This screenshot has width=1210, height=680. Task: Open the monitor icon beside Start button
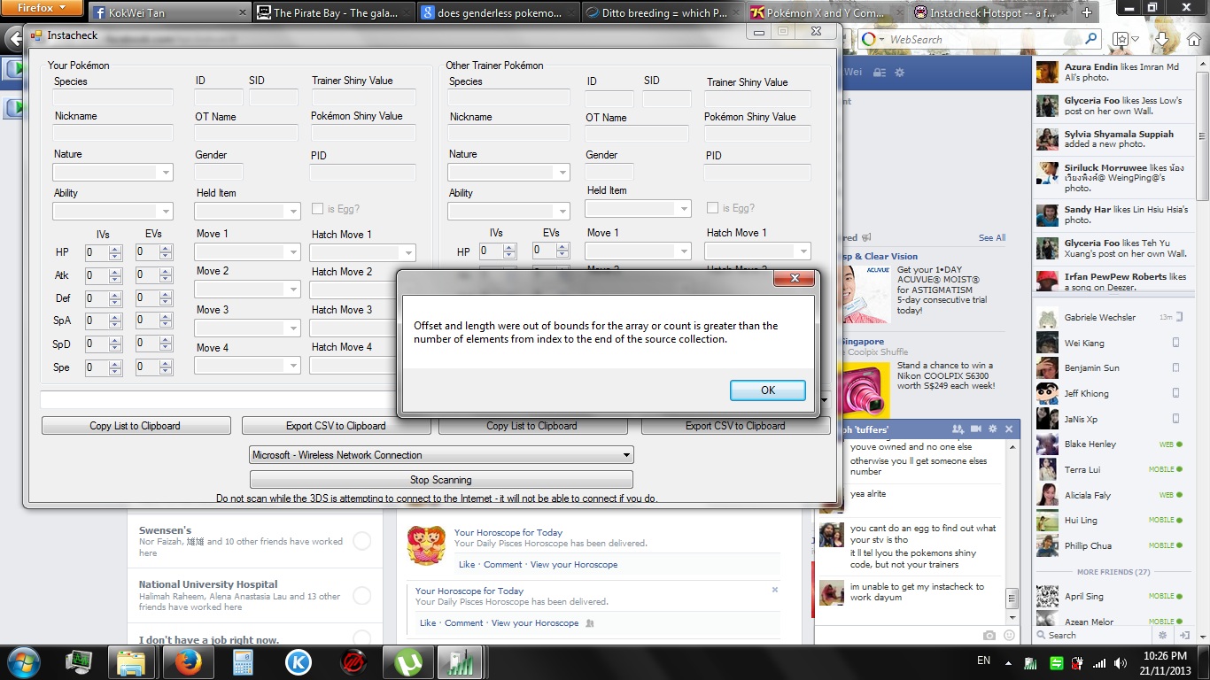pyautogui.click(x=78, y=662)
